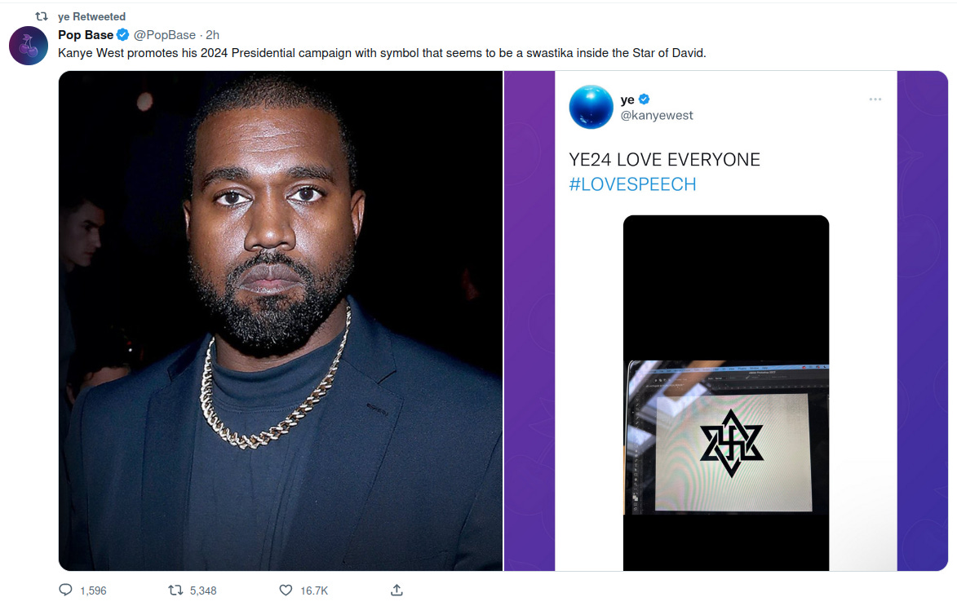Open the @PopBase handle link

pyautogui.click(x=165, y=35)
